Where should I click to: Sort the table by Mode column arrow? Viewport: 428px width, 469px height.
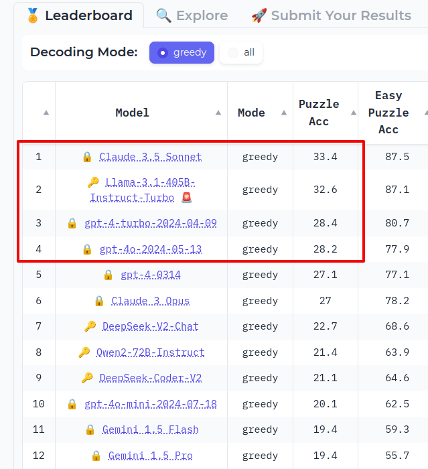click(284, 113)
